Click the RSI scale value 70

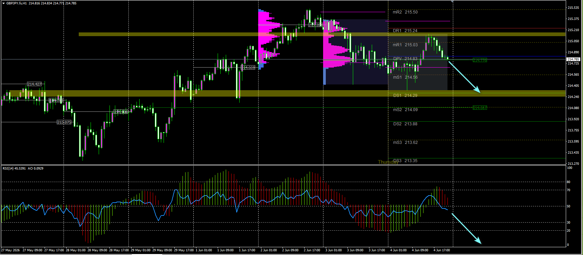pyautogui.click(x=568, y=190)
